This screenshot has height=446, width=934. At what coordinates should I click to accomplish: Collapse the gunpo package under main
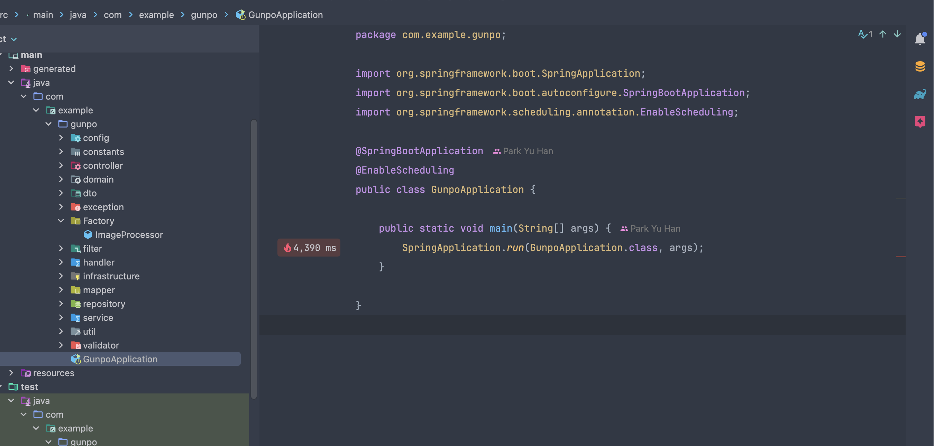coord(48,124)
